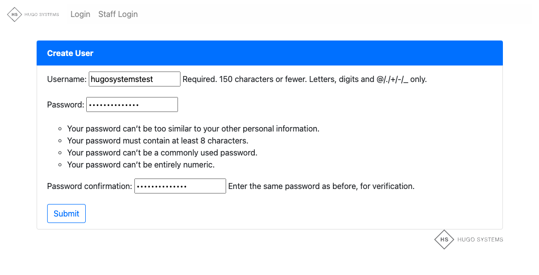Click the "Password confirmation:" label
Image resolution: width=539 pixels, height=275 pixels.
pos(89,186)
